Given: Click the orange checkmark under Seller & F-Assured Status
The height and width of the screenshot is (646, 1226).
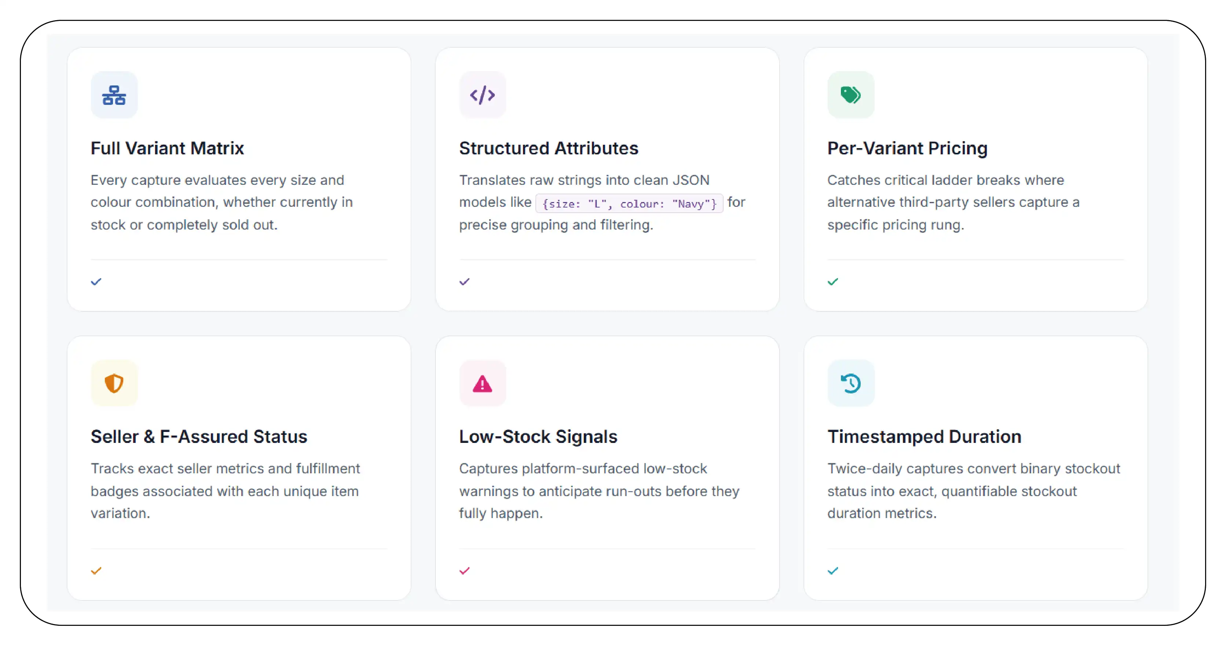Looking at the screenshot, I should point(96,570).
